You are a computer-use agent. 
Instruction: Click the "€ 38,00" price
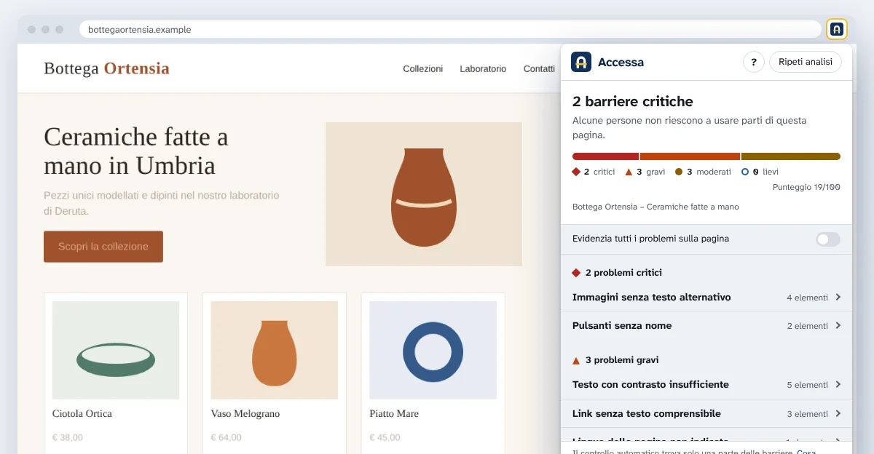point(68,437)
